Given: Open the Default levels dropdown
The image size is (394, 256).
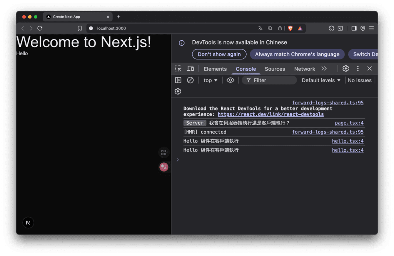Looking at the screenshot, I should click(321, 80).
